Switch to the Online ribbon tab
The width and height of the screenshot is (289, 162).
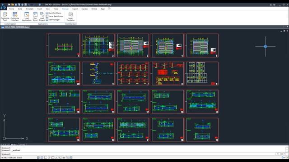click(94, 9)
